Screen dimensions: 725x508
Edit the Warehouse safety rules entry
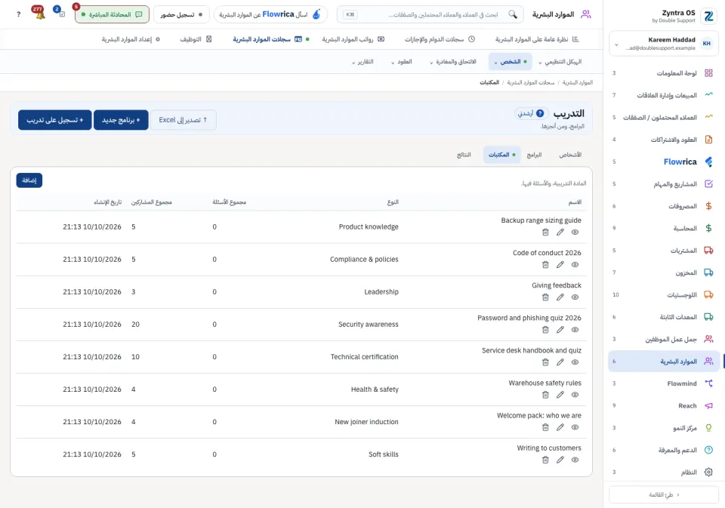(x=560, y=395)
